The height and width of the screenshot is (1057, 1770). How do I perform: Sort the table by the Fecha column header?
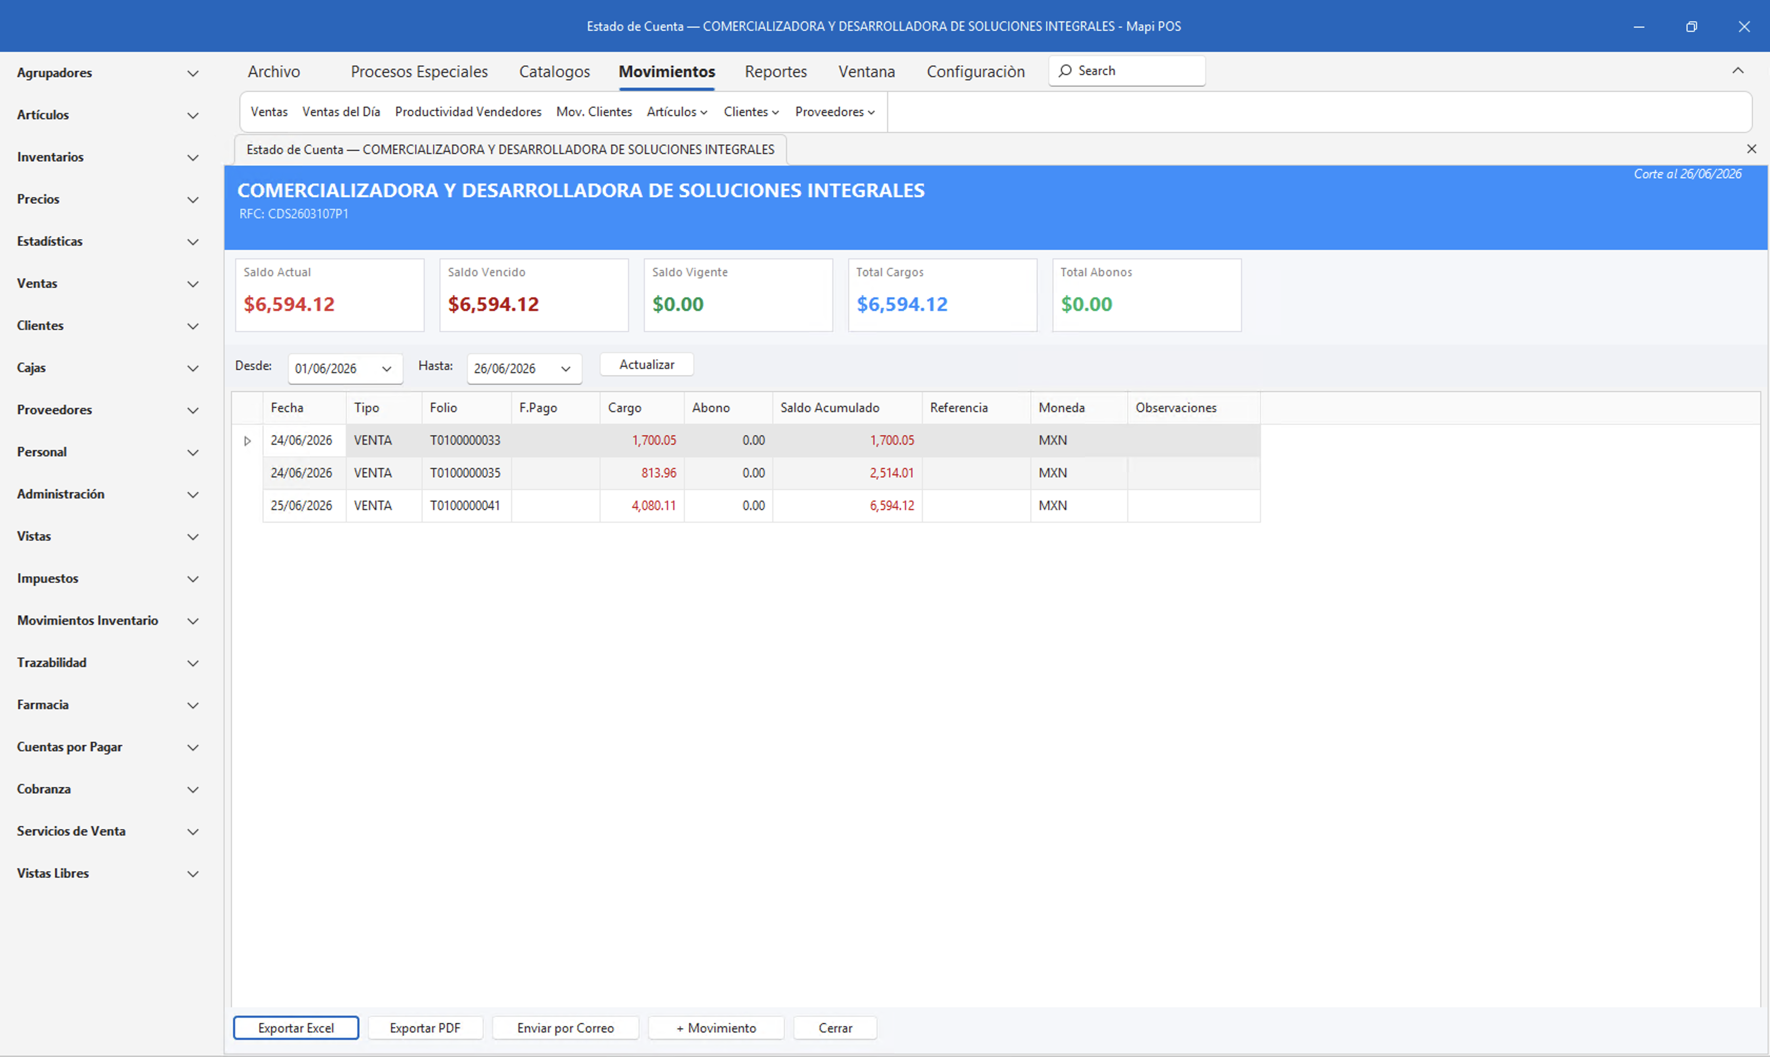click(304, 408)
